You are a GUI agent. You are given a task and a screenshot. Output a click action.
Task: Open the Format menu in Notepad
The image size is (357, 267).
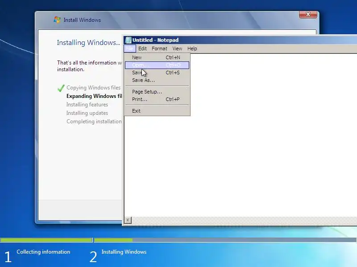(159, 49)
